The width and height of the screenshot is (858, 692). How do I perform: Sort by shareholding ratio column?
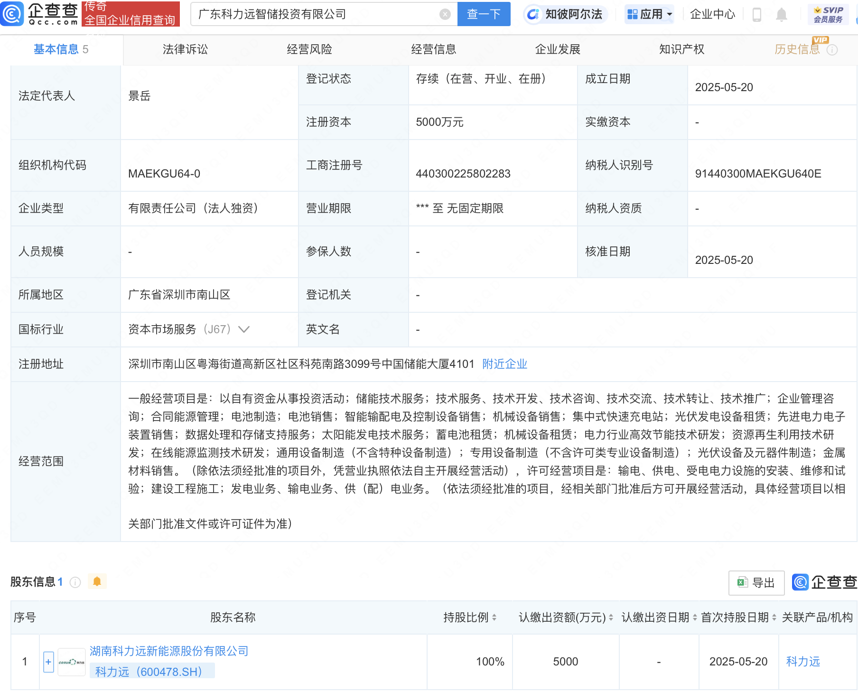pos(494,617)
